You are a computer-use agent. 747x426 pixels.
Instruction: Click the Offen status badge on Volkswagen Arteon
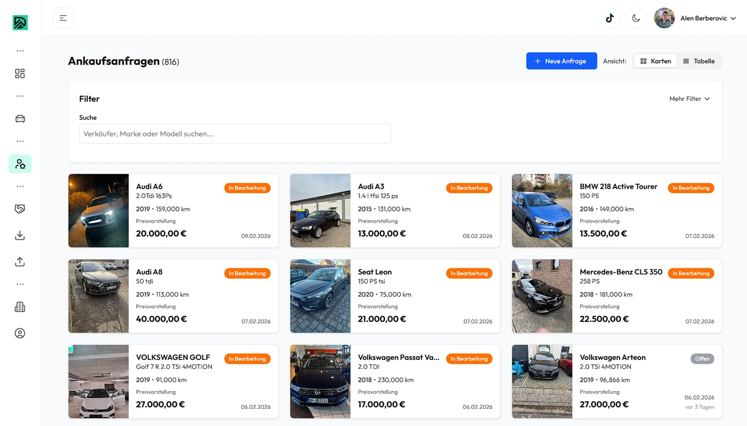(x=702, y=359)
